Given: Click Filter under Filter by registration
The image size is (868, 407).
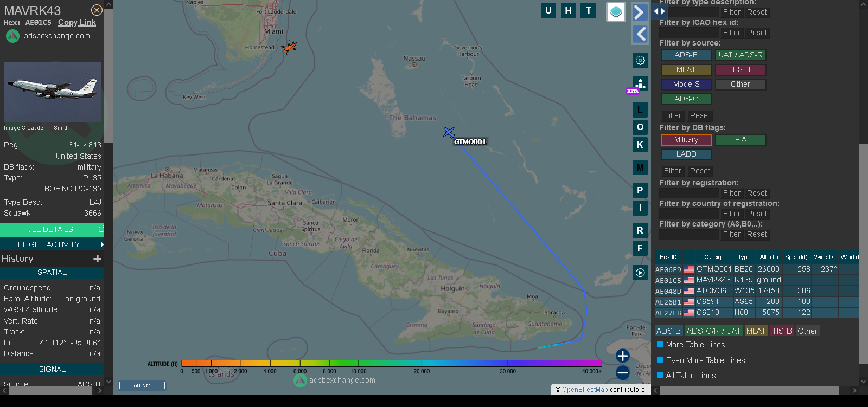Looking at the screenshot, I should [x=731, y=193].
